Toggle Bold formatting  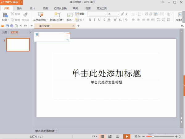[x=90, y=20]
